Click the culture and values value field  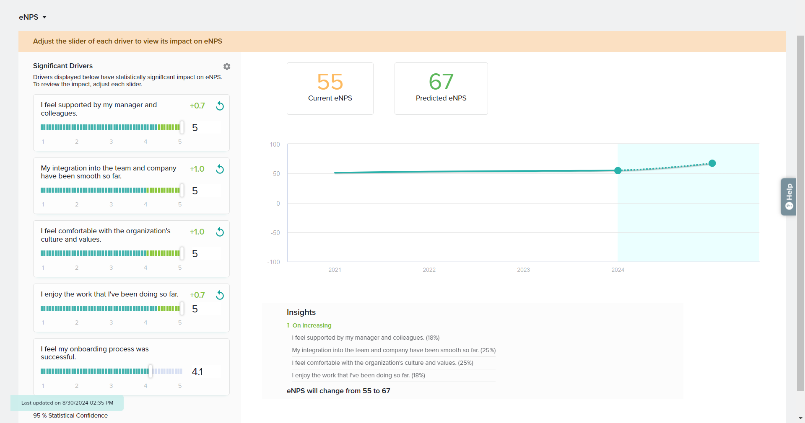205,254
